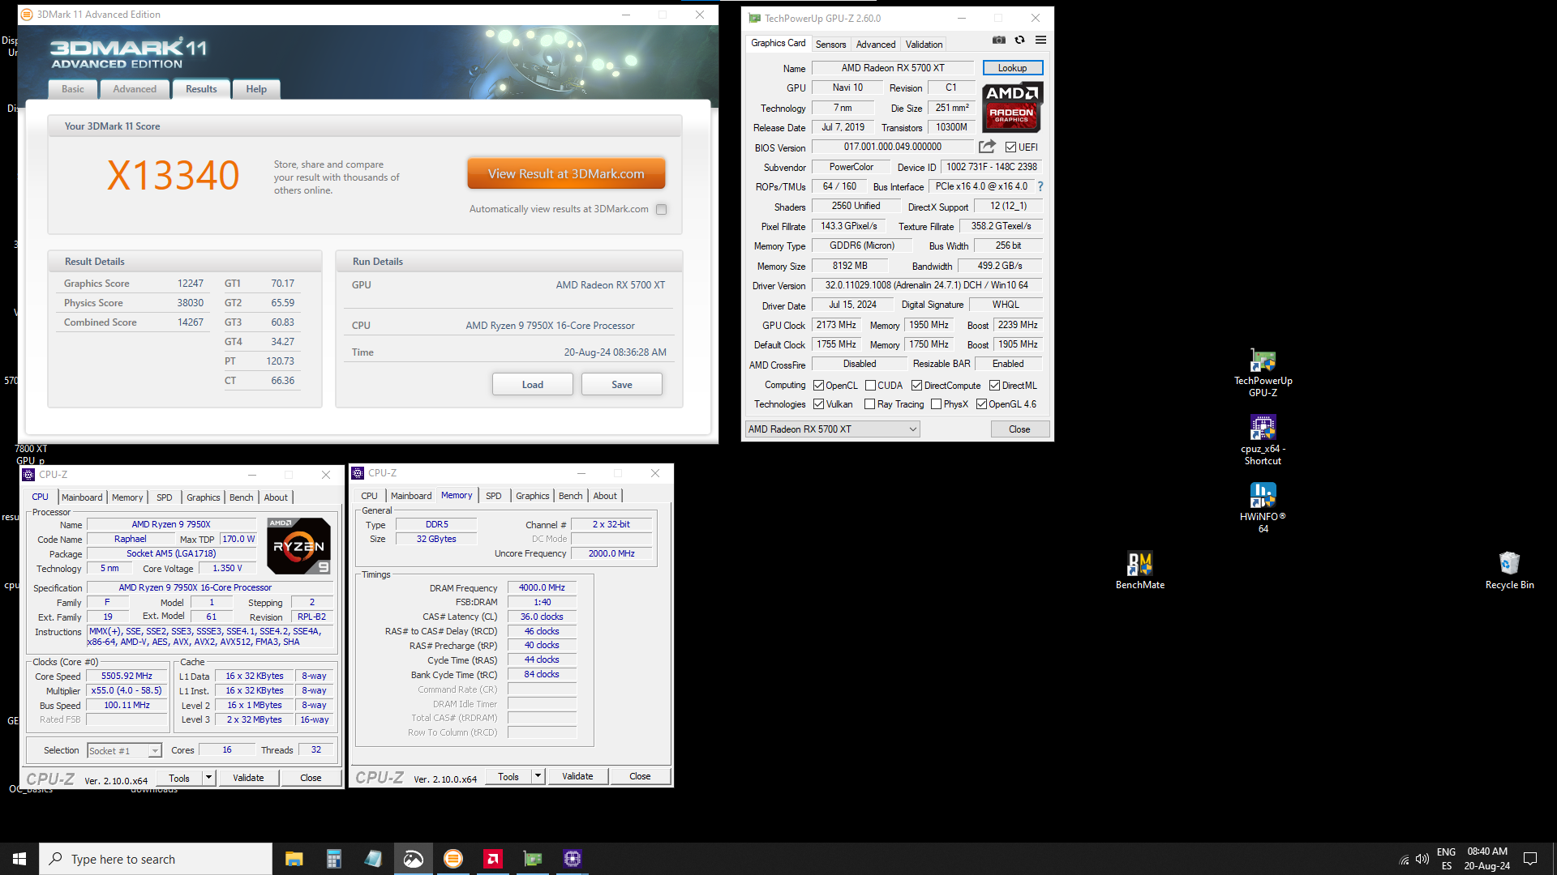Screen dimensions: 1557x875
Task: Expand Tools dropdown arrow in CPU-Z Memory window
Action: [x=538, y=776]
